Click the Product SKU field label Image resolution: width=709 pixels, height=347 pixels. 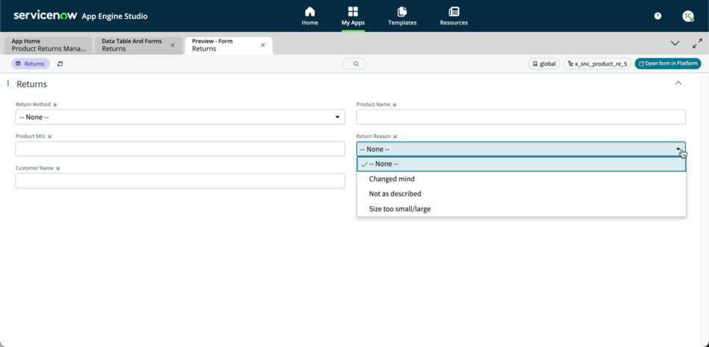click(x=31, y=136)
